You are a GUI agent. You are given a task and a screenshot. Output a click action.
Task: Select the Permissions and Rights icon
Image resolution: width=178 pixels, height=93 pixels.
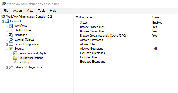coord(15,53)
